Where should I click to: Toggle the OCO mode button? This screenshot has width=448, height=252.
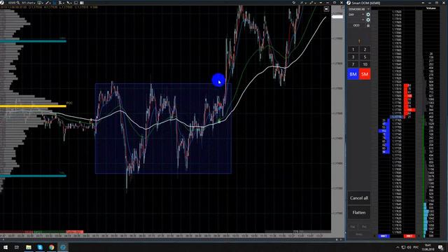point(356,25)
